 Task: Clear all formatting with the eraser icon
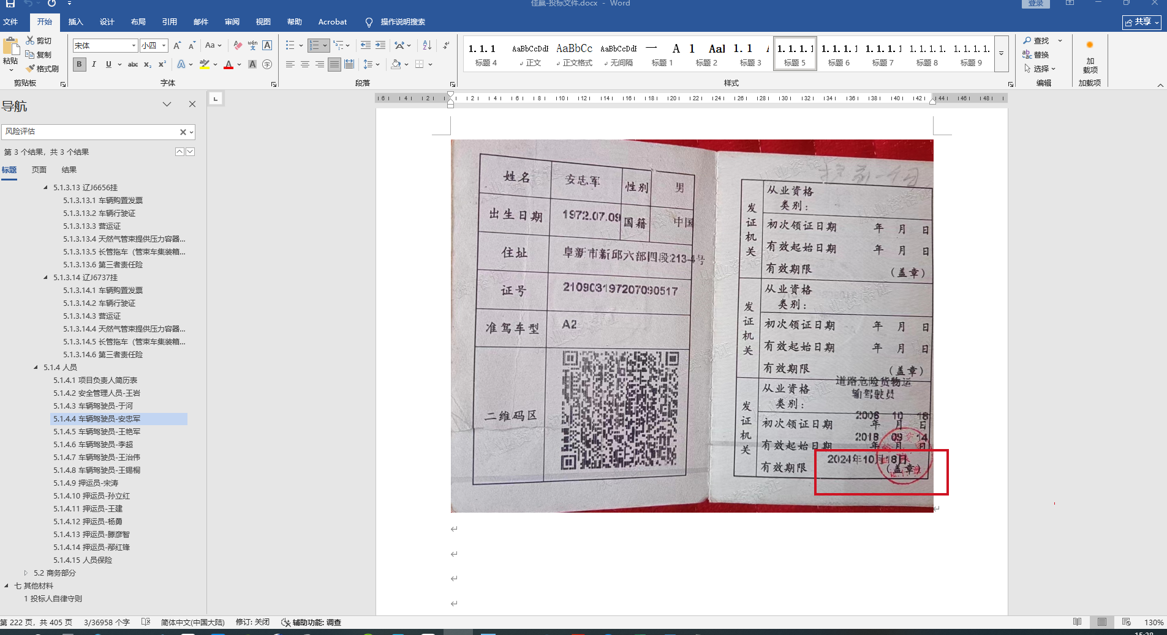point(238,45)
